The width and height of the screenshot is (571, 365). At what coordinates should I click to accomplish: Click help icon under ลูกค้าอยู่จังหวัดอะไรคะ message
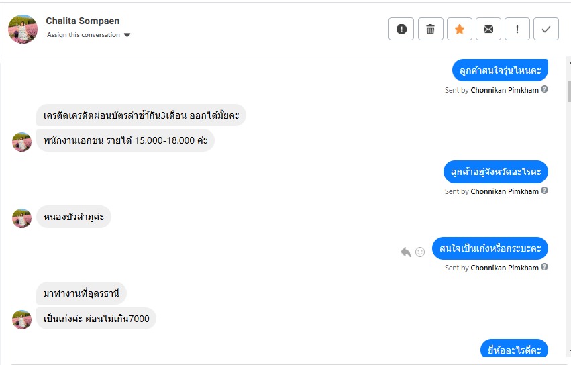pos(545,191)
